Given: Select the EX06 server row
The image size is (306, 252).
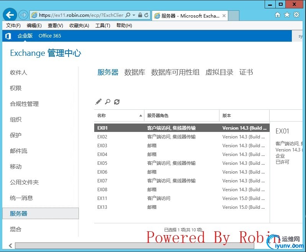Looking at the screenshot, I should (x=182, y=172).
